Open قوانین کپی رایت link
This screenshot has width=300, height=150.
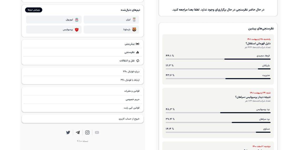click(x=132, y=108)
